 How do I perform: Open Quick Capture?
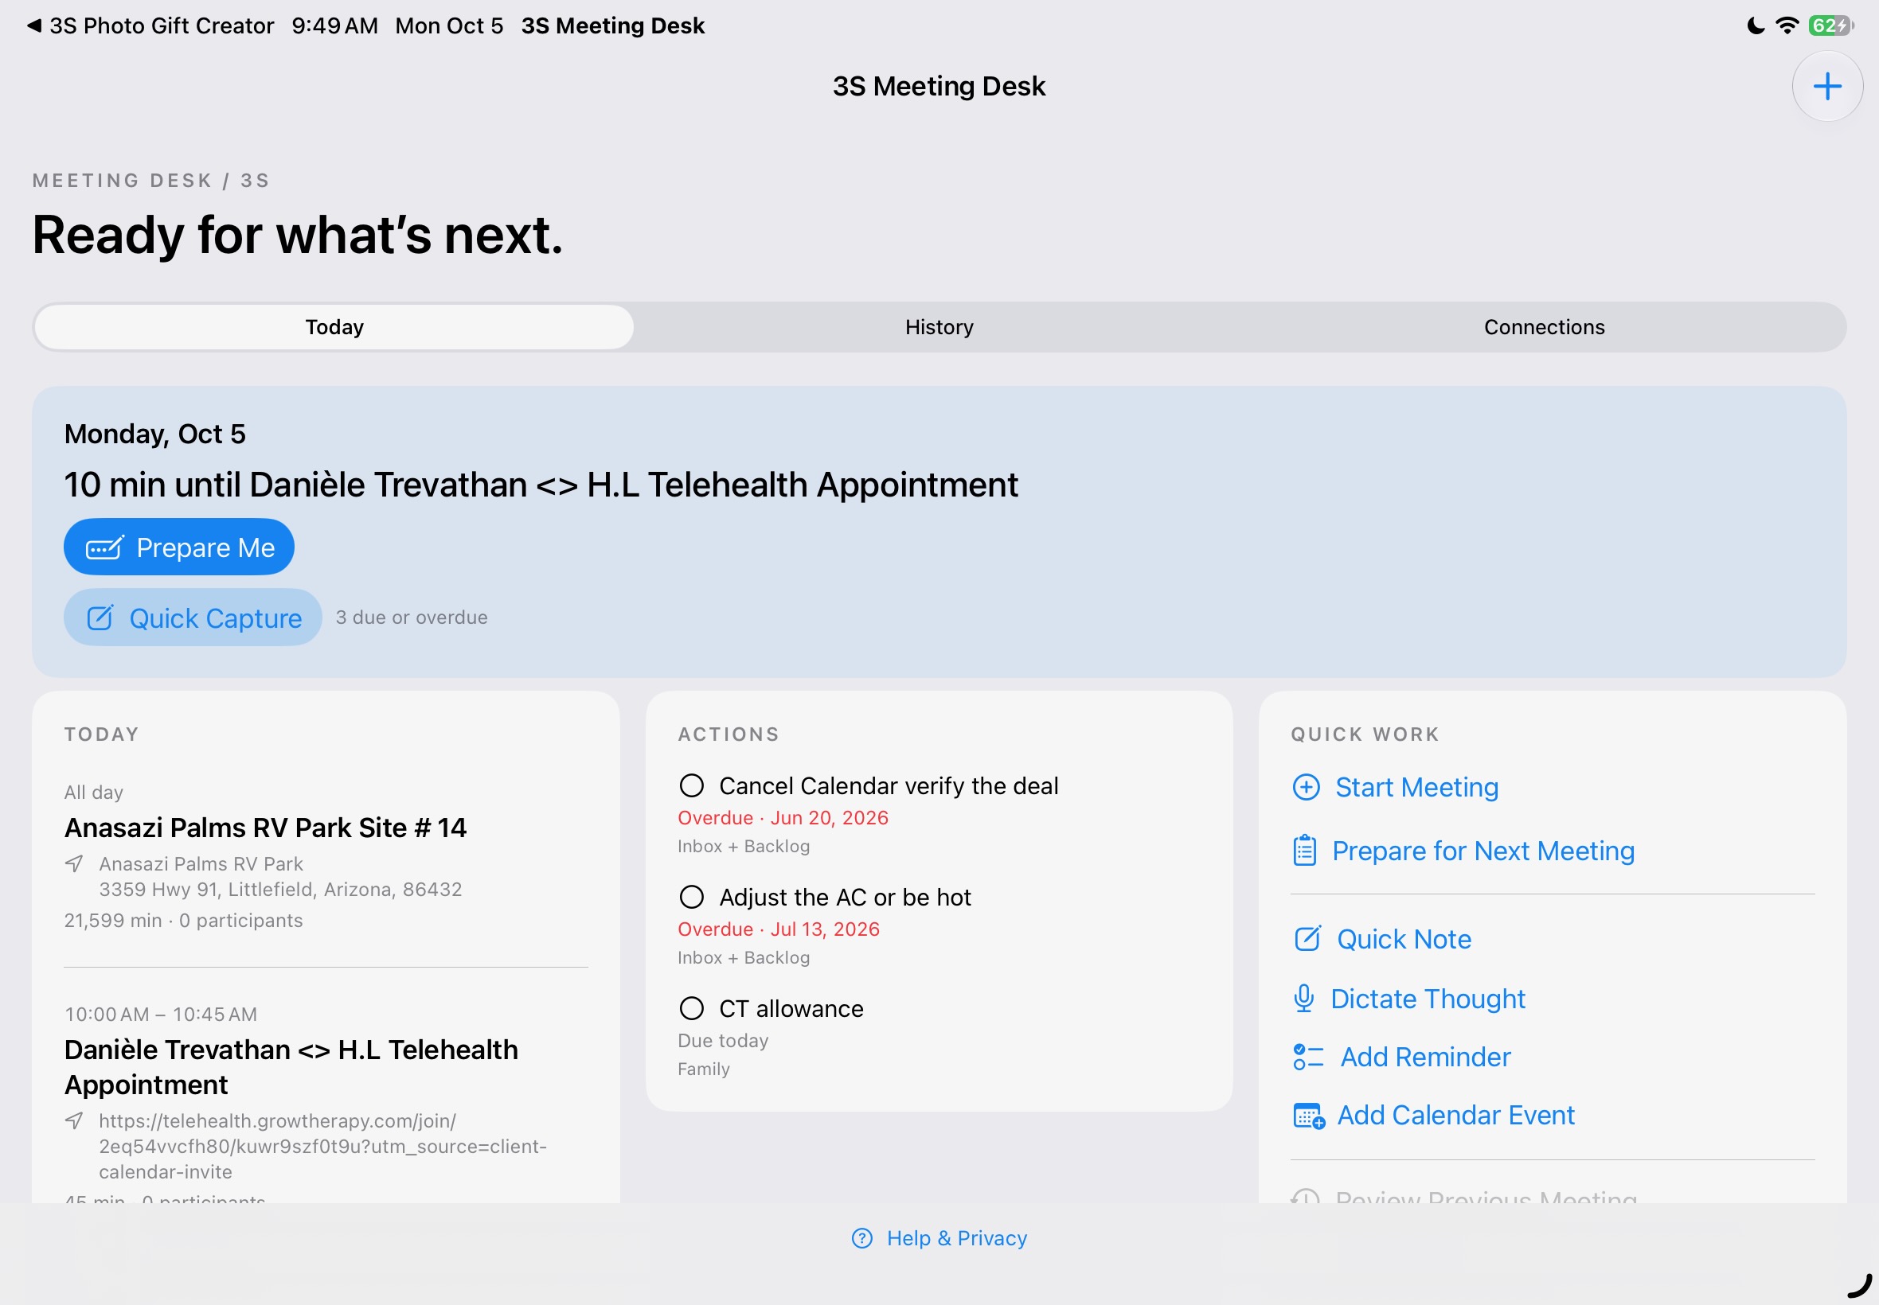(192, 617)
